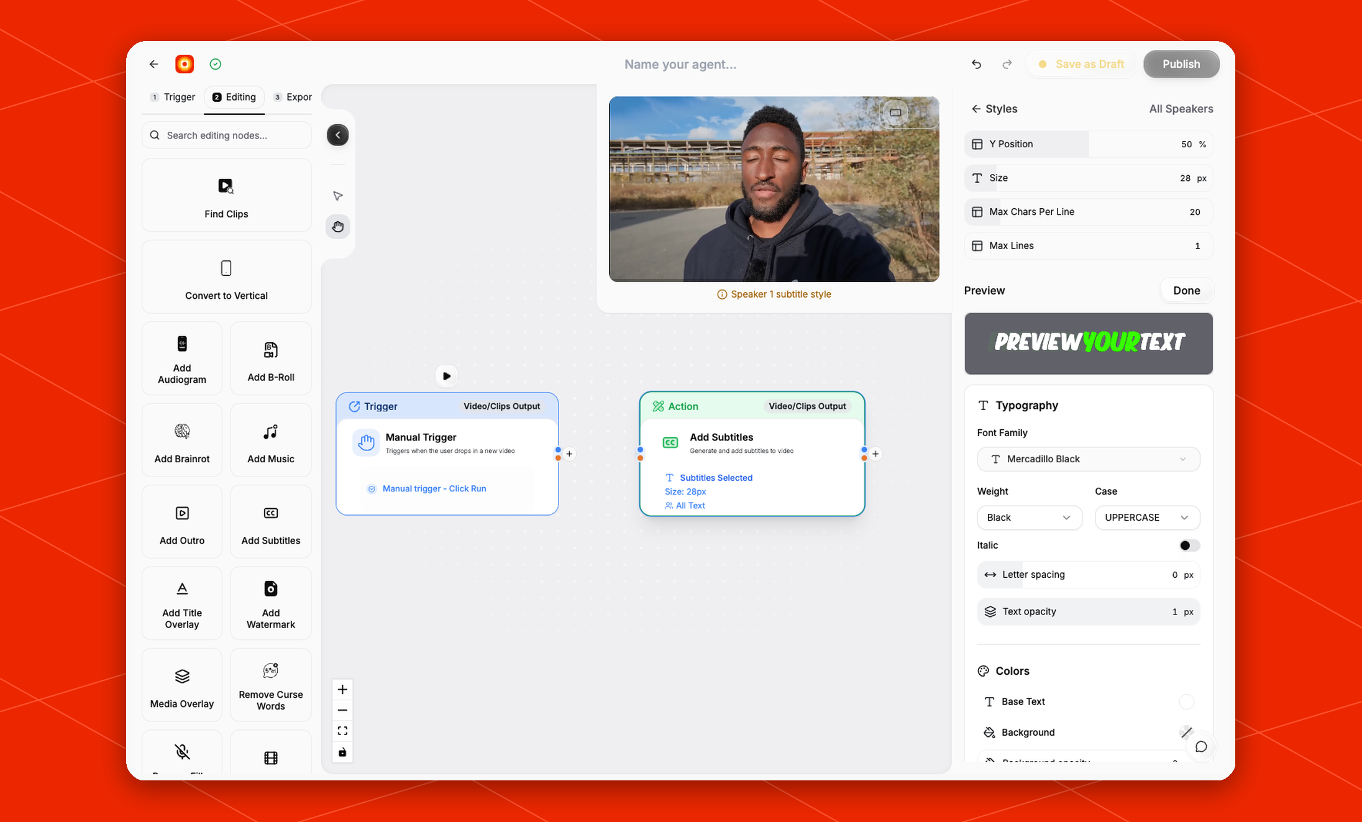This screenshot has width=1362, height=822.
Task: Click the Y Position slider
Action: point(1088,144)
